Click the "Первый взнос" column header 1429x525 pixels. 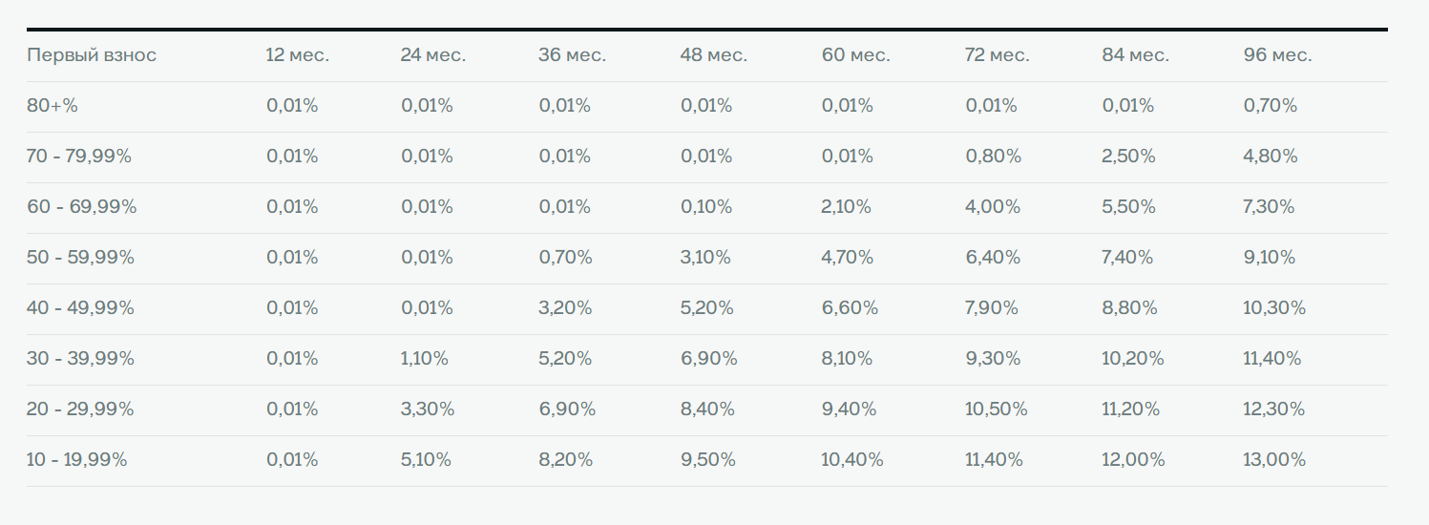92,55
